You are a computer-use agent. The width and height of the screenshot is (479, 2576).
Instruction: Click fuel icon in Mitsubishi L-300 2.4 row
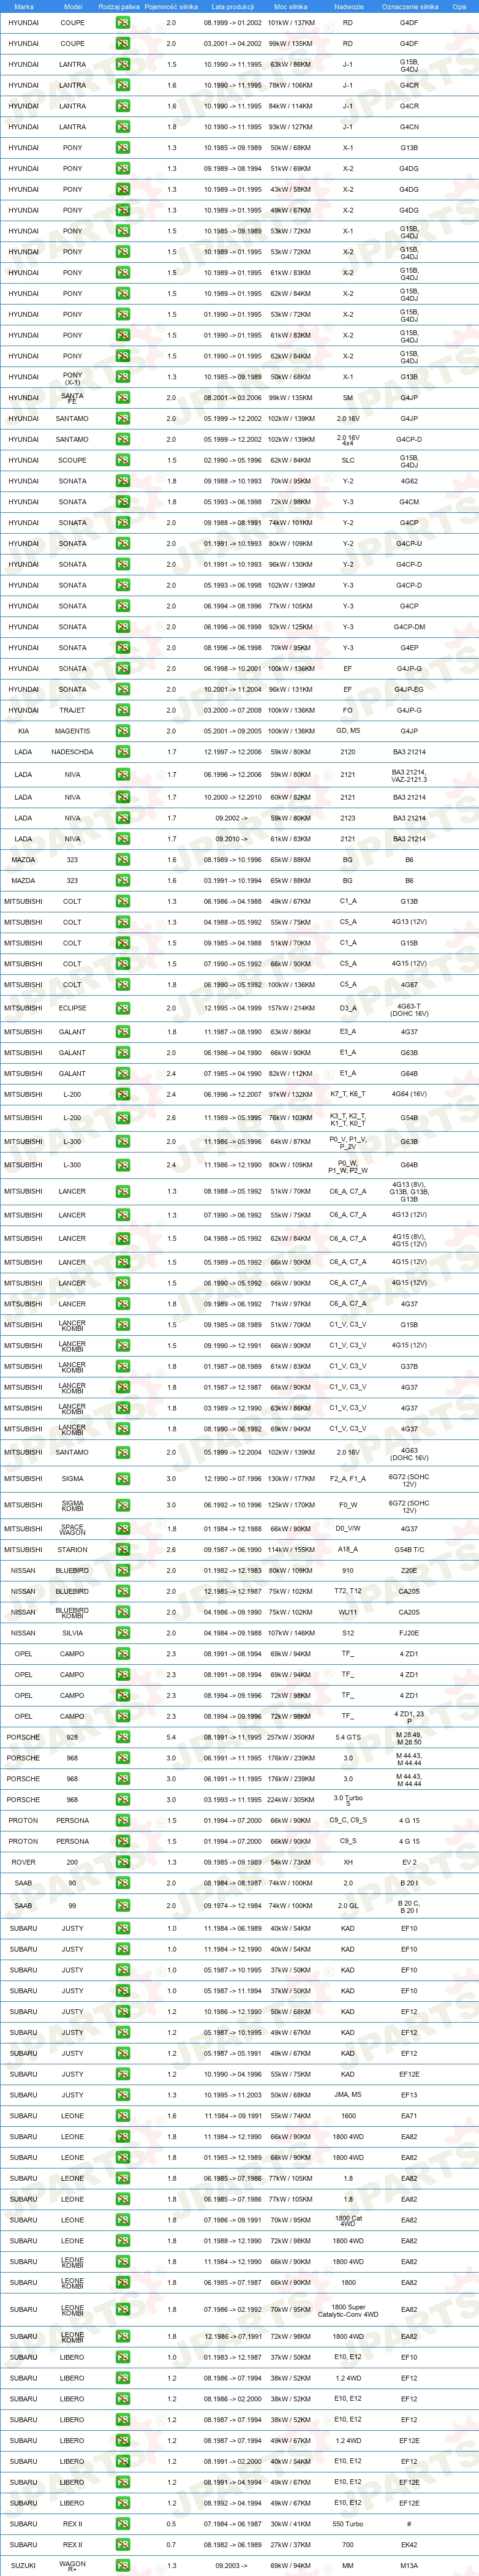(x=122, y=1165)
